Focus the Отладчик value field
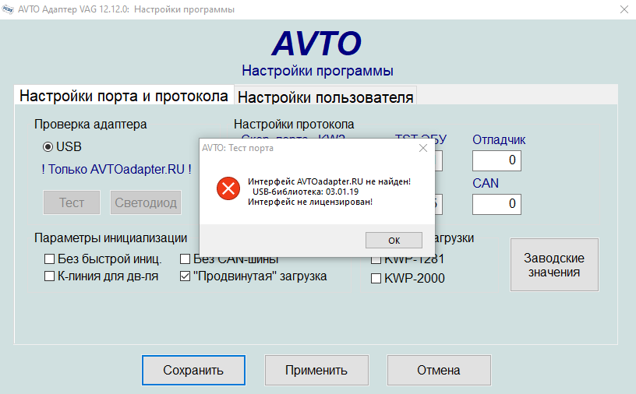Screen dimensions: 636x394 (496, 160)
